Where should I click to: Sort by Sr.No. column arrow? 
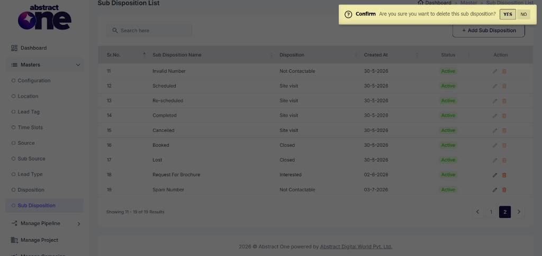[144, 54]
